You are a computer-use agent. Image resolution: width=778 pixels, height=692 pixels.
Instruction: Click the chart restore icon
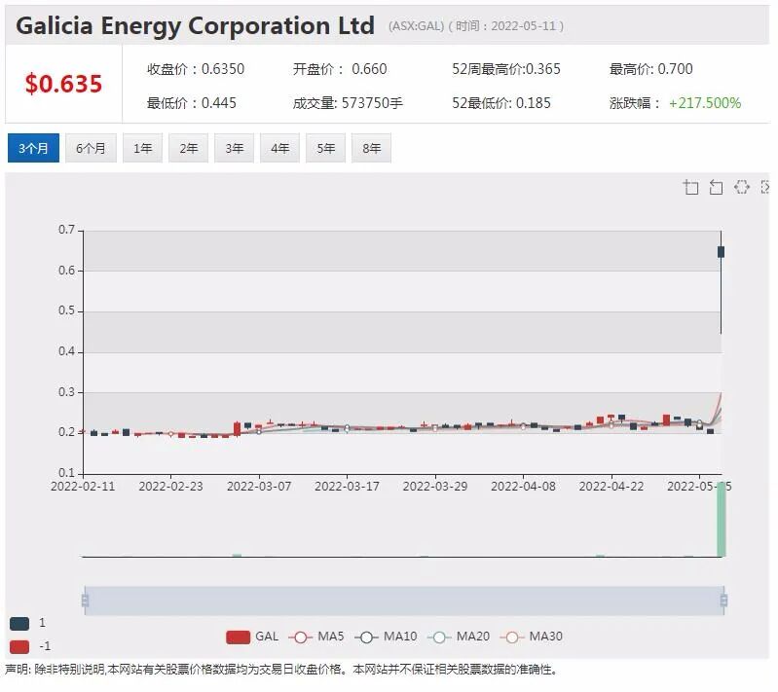coord(741,187)
